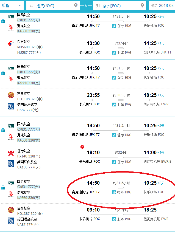Click the location pin next to 福州(FOC)

(142, 5)
